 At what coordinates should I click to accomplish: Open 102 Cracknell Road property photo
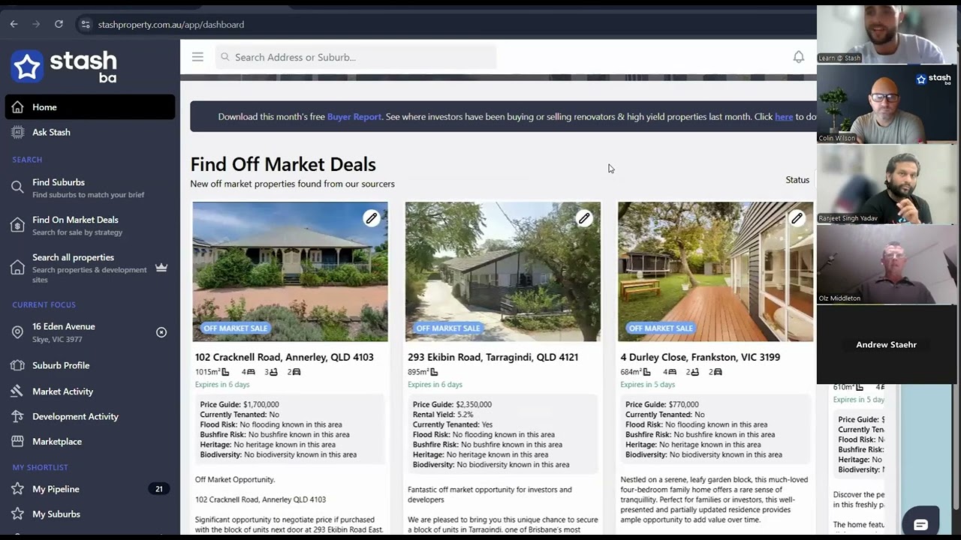tap(291, 271)
